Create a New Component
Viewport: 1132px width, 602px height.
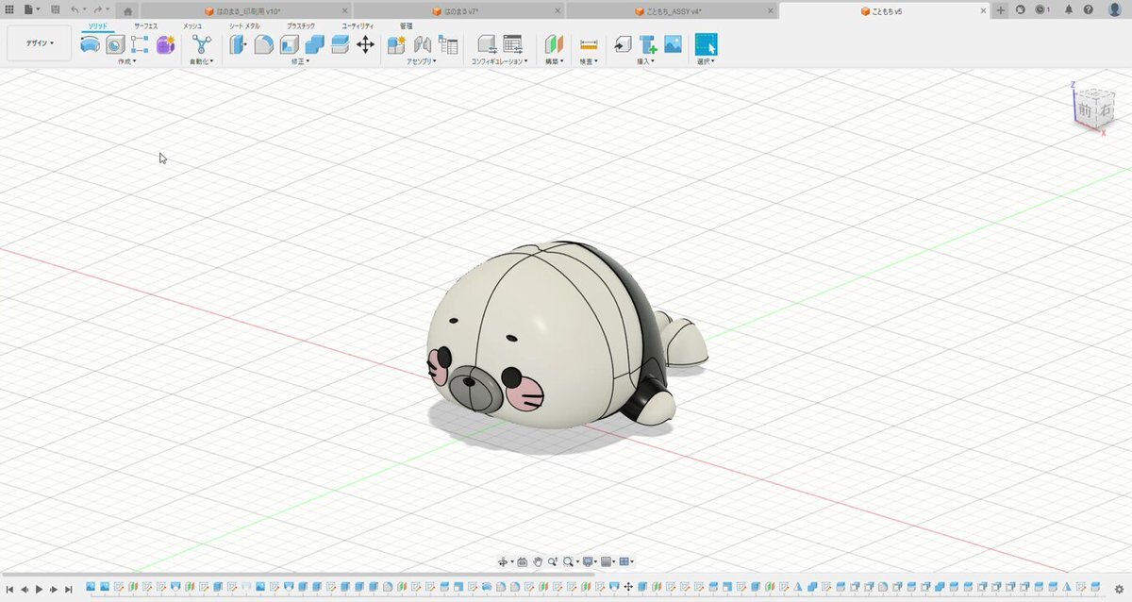[397, 44]
